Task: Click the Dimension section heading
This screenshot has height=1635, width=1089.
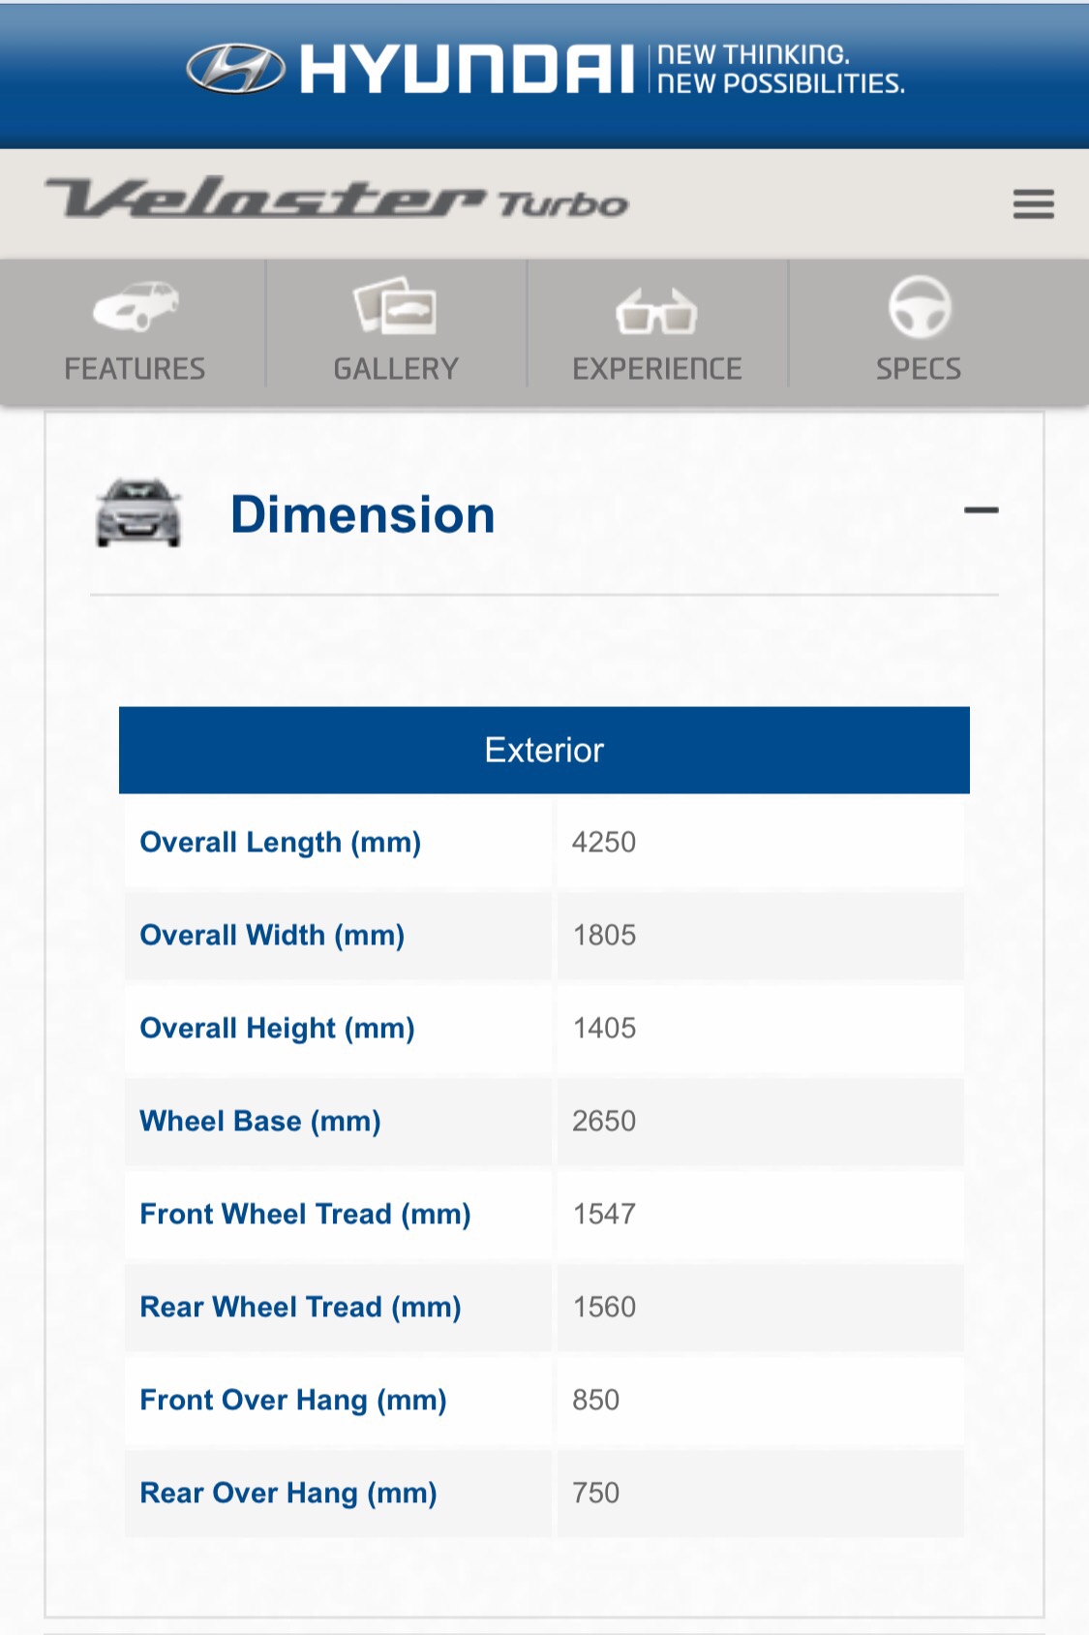Action: click(x=363, y=514)
